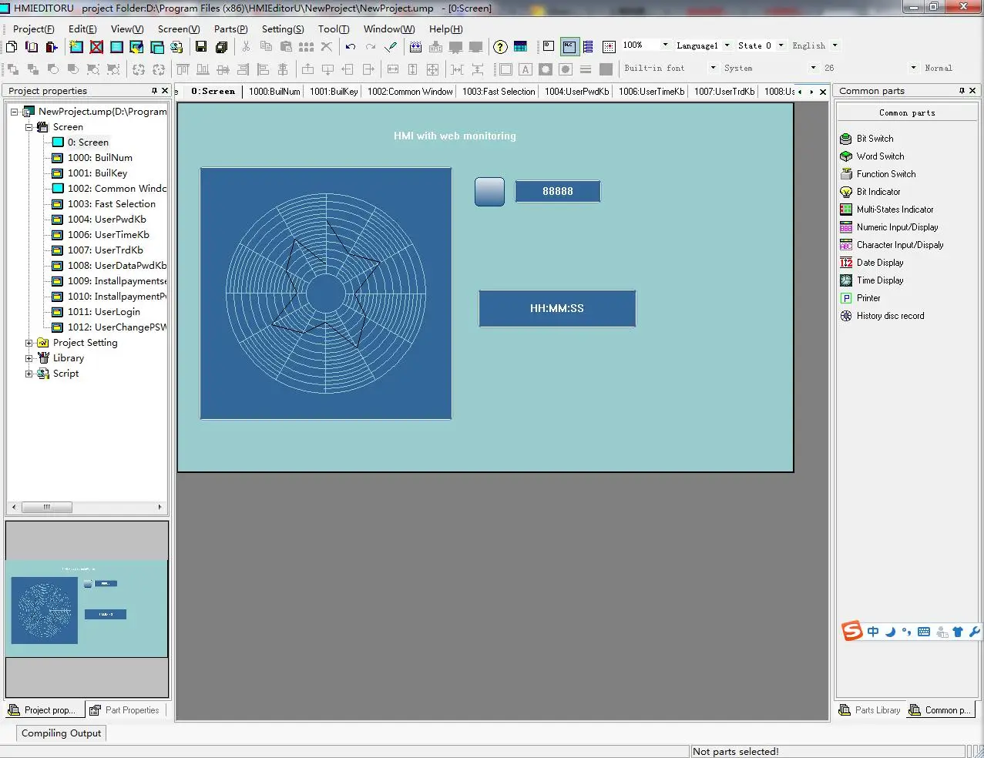The height and width of the screenshot is (758, 984).
Task: Click the Save project floppy icon
Action: point(201,47)
